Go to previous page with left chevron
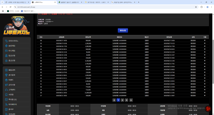214x115 pixels. pos(114,100)
